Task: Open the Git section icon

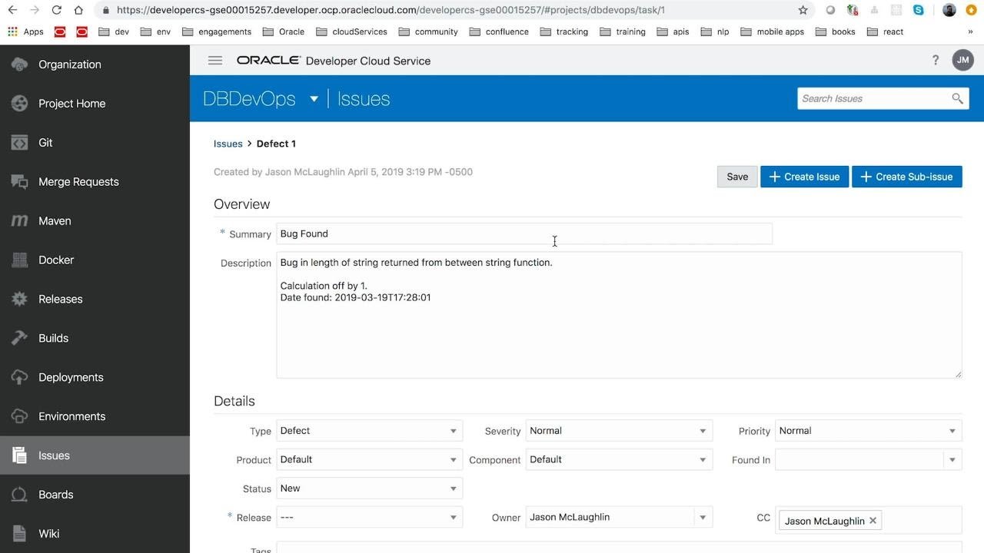Action: [x=20, y=143]
